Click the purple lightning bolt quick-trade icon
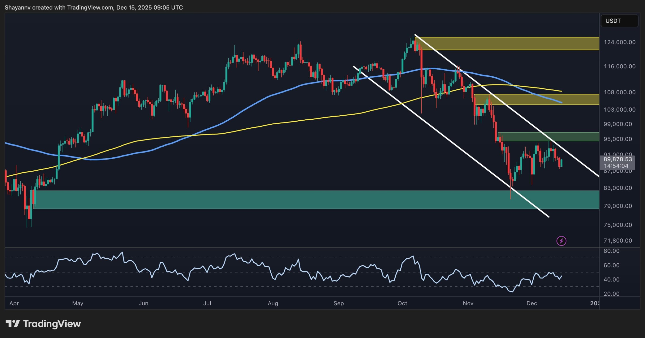The image size is (645, 338). click(561, 241)
